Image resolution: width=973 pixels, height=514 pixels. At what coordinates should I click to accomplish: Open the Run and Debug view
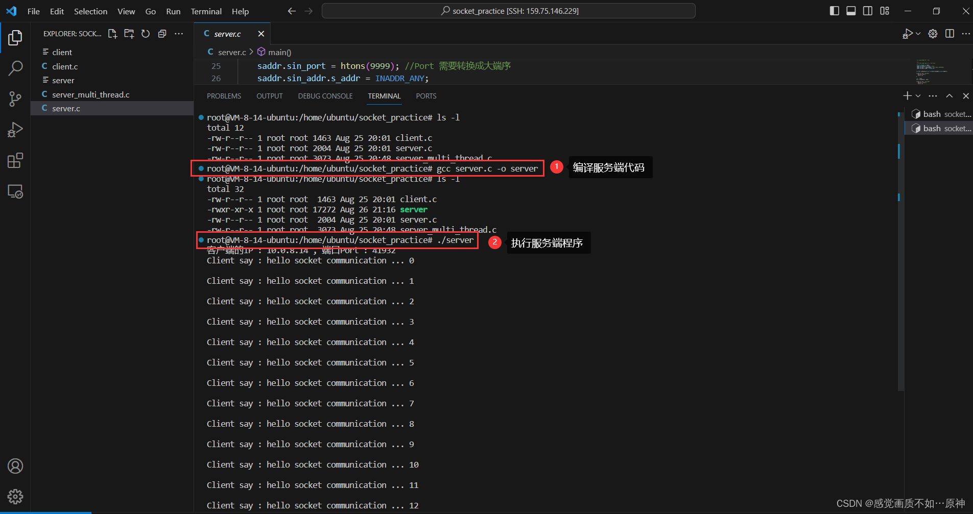click(x=15, y=130)
